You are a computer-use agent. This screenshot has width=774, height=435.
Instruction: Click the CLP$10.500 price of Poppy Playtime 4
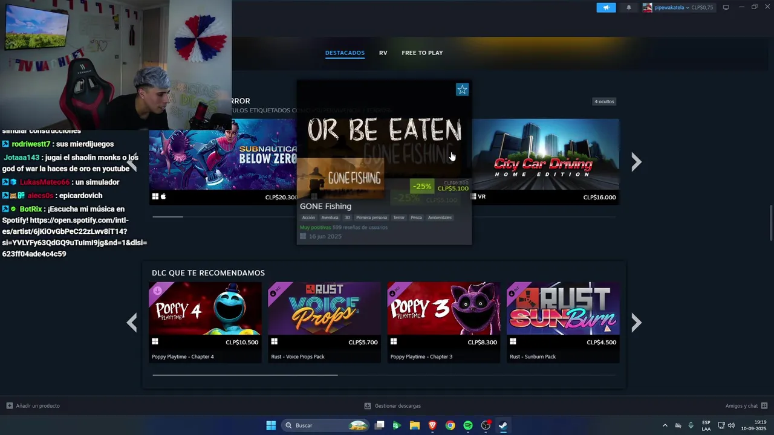242,342
